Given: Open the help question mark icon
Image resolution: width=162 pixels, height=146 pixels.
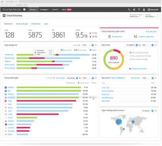Looking at the screenshot, I should click(139, 10).
